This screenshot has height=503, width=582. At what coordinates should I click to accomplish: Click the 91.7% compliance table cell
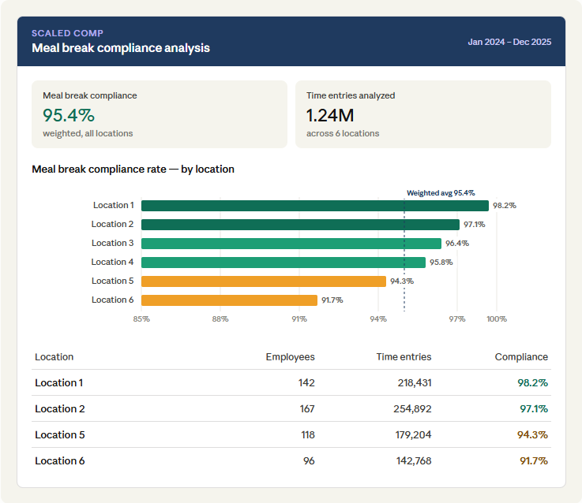point(534,460)
